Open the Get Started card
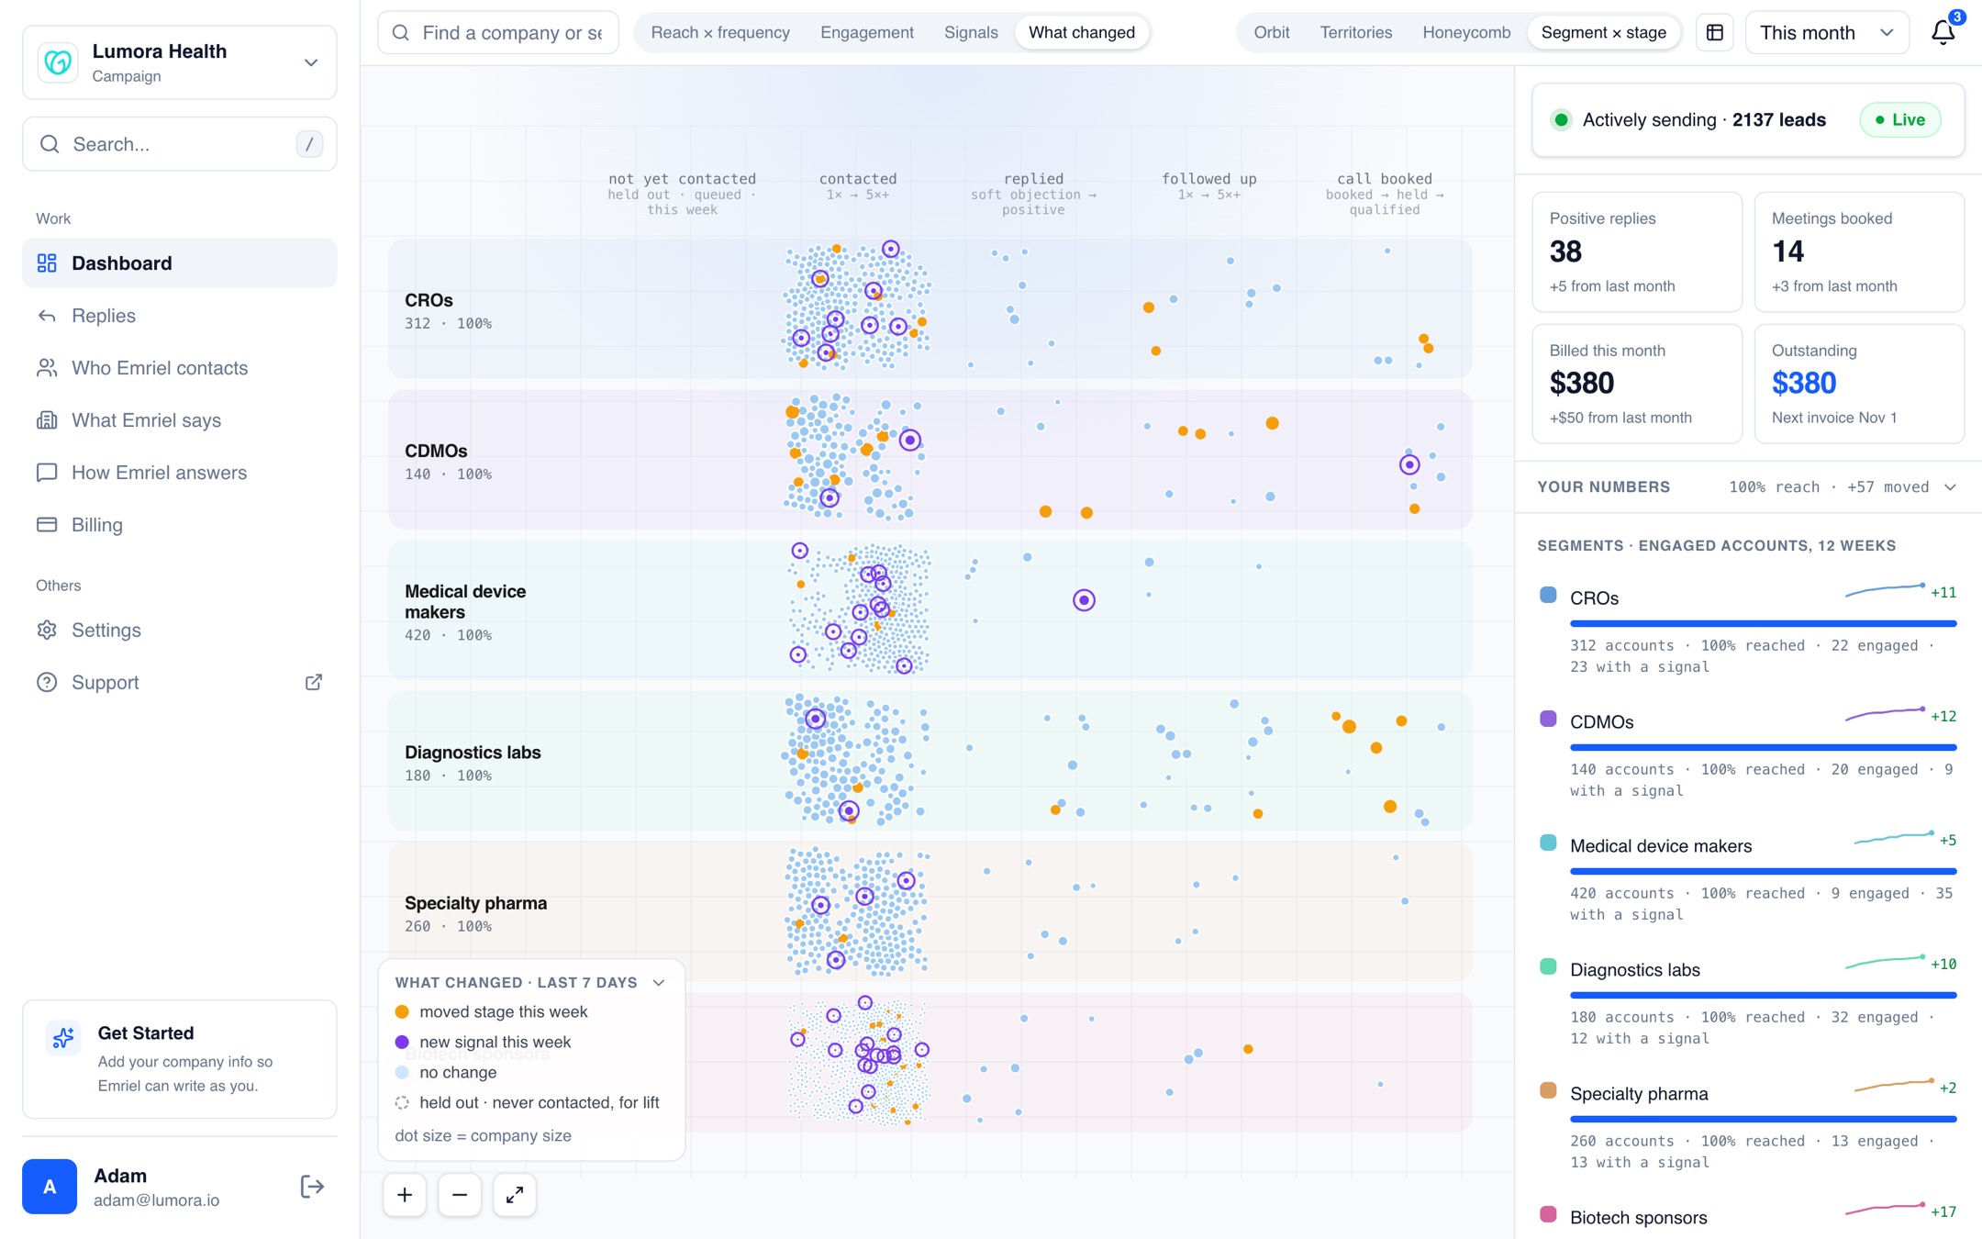 coord(180,1058)
